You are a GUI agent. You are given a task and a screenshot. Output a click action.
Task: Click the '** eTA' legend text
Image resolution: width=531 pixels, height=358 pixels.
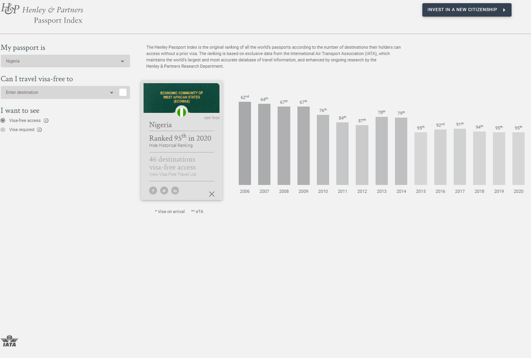coord(197,211)
